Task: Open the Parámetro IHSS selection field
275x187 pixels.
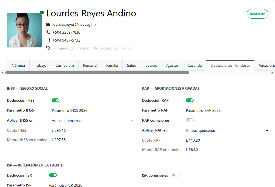Action: (x=92, y=110)
